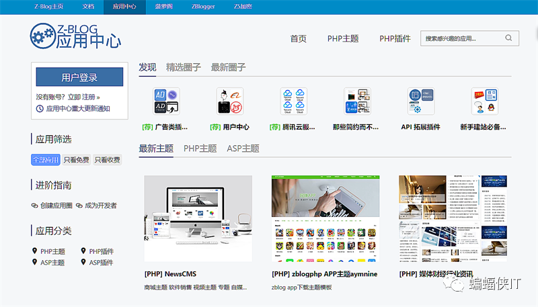Viewport: 538px width, 307px height.
Task: Click chain icon beside 成为开发者
Action: (79, 206)
